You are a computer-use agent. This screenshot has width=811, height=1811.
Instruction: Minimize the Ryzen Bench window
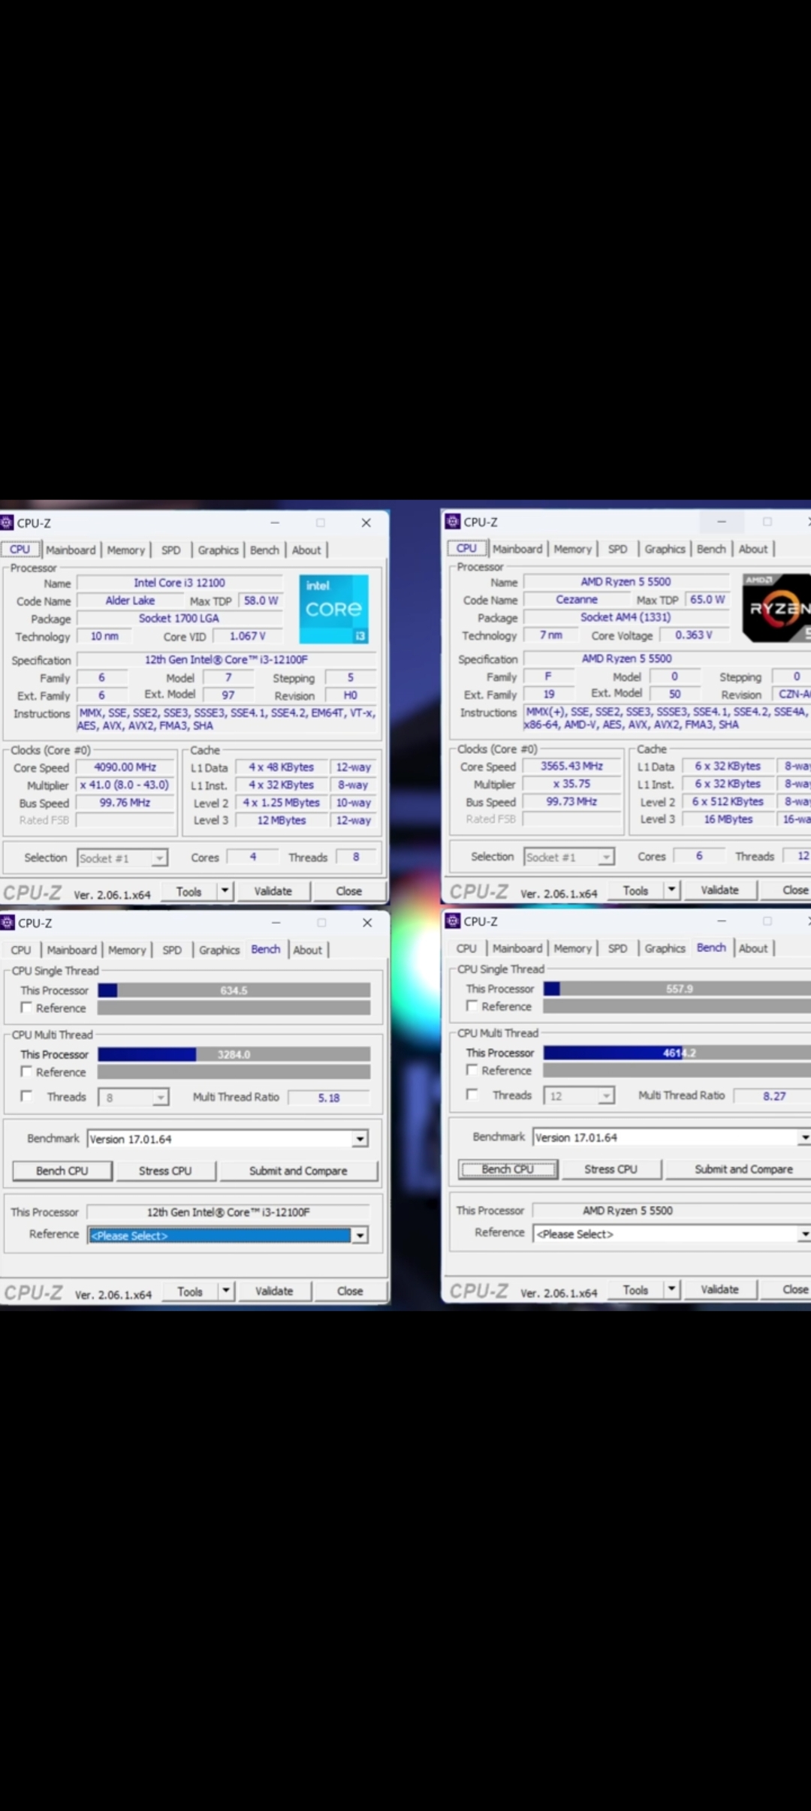pyautogui.click(x=722, y=921)
